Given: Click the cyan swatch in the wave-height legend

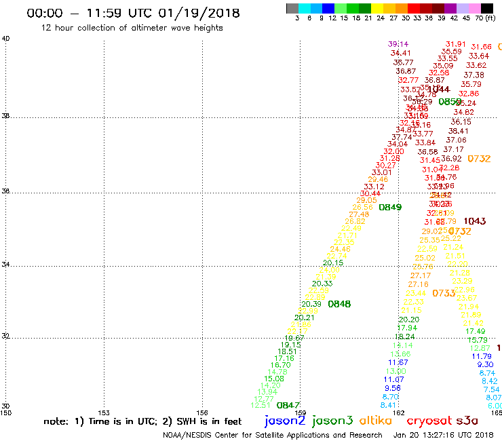Looking at the screenshot, I should coord(304,8).
